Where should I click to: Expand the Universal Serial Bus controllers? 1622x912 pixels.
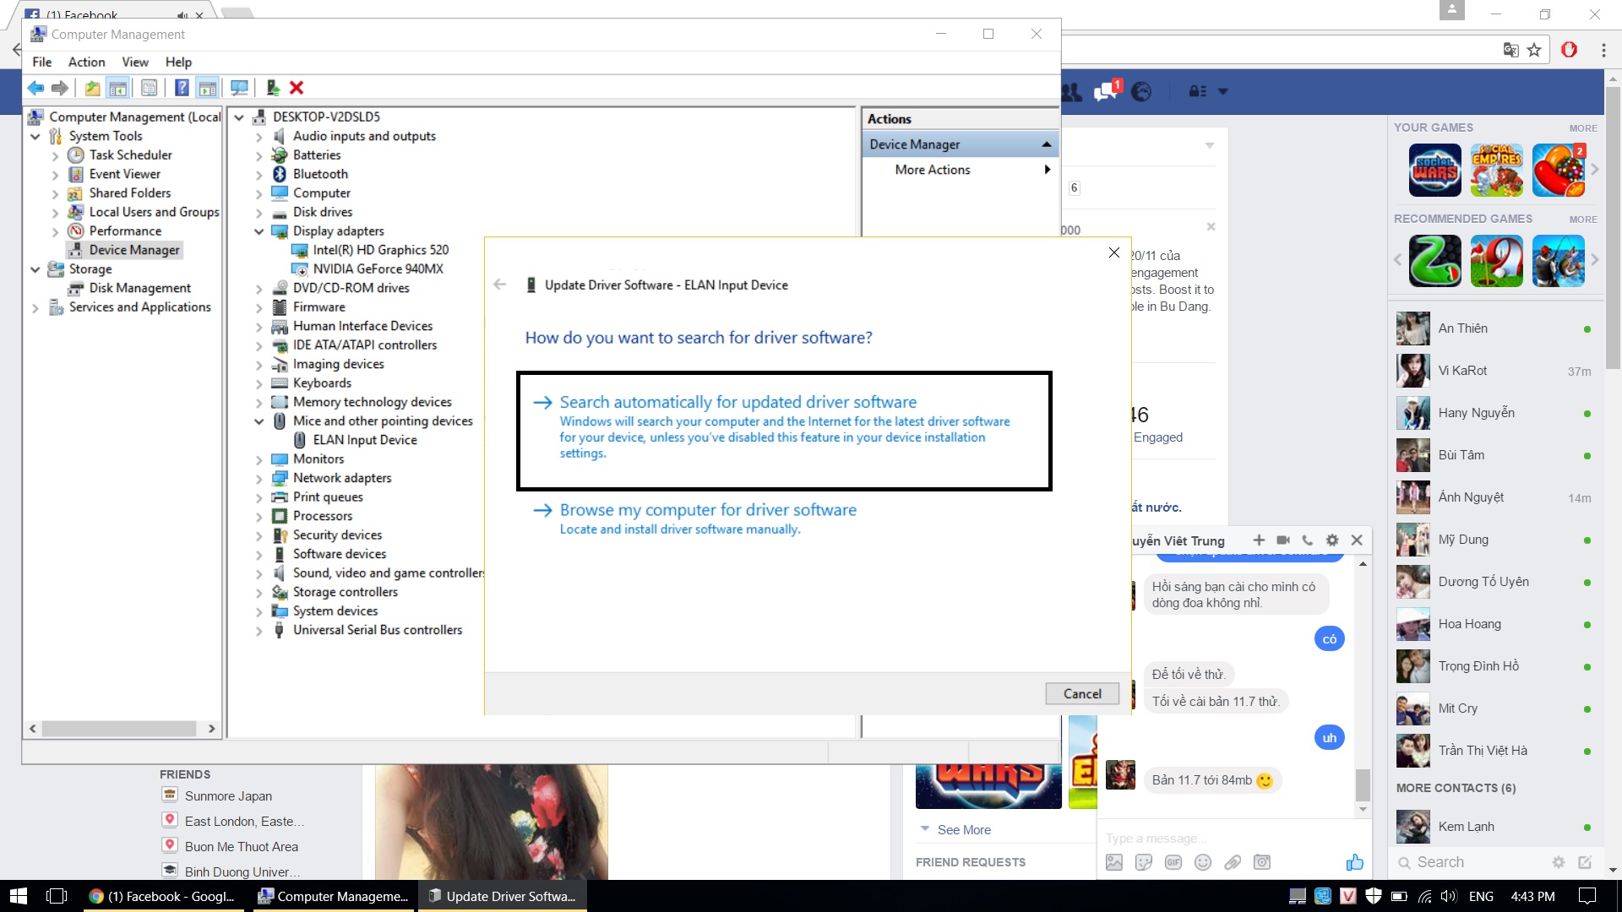pos(256,629)
